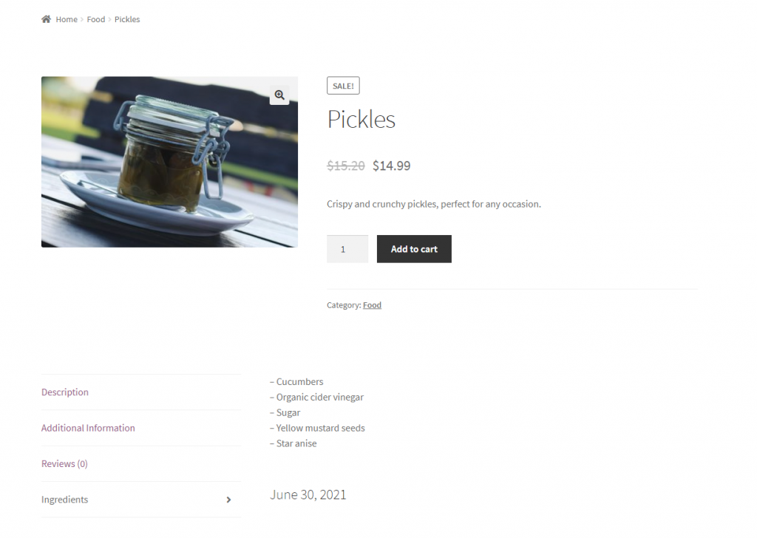
Task: Click the home icon in breadcrumb
Action: pyautogui.click(x=46, y=19)
